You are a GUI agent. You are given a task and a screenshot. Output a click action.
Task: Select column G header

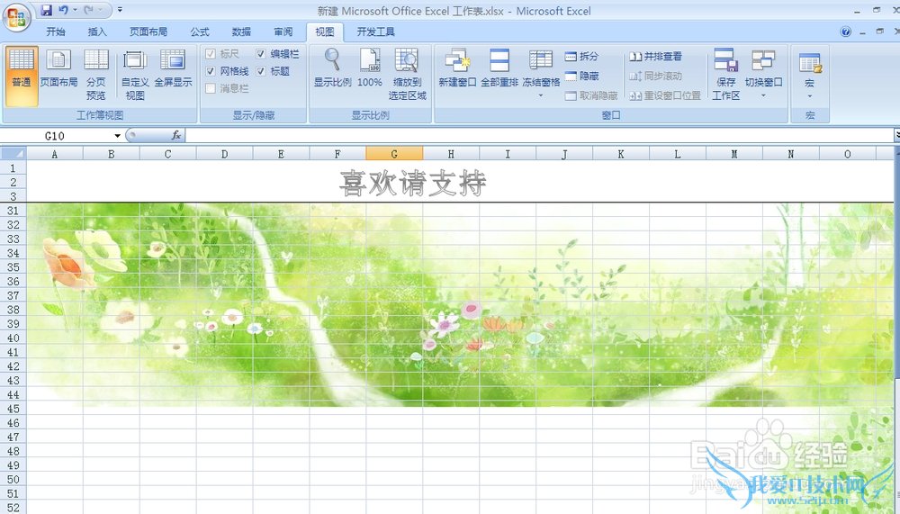click(x=394, y=153)
